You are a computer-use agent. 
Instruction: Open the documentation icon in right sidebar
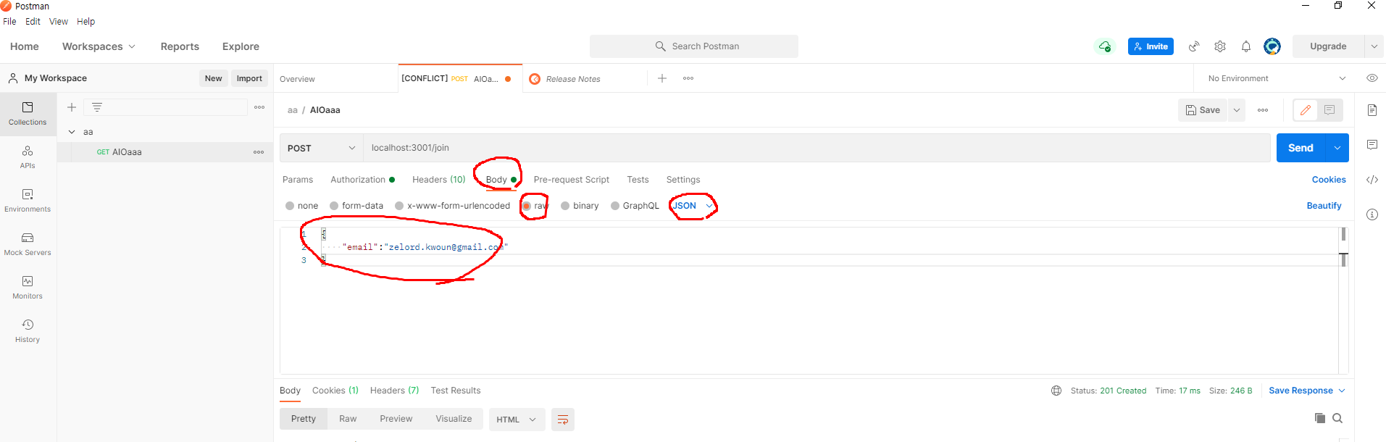tap(1372, 110)
